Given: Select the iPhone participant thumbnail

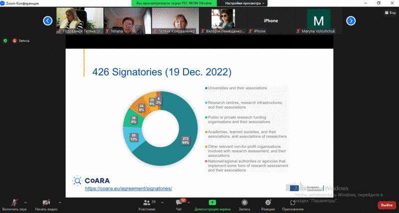Looking at the screenshot, I should click(270, 21).
